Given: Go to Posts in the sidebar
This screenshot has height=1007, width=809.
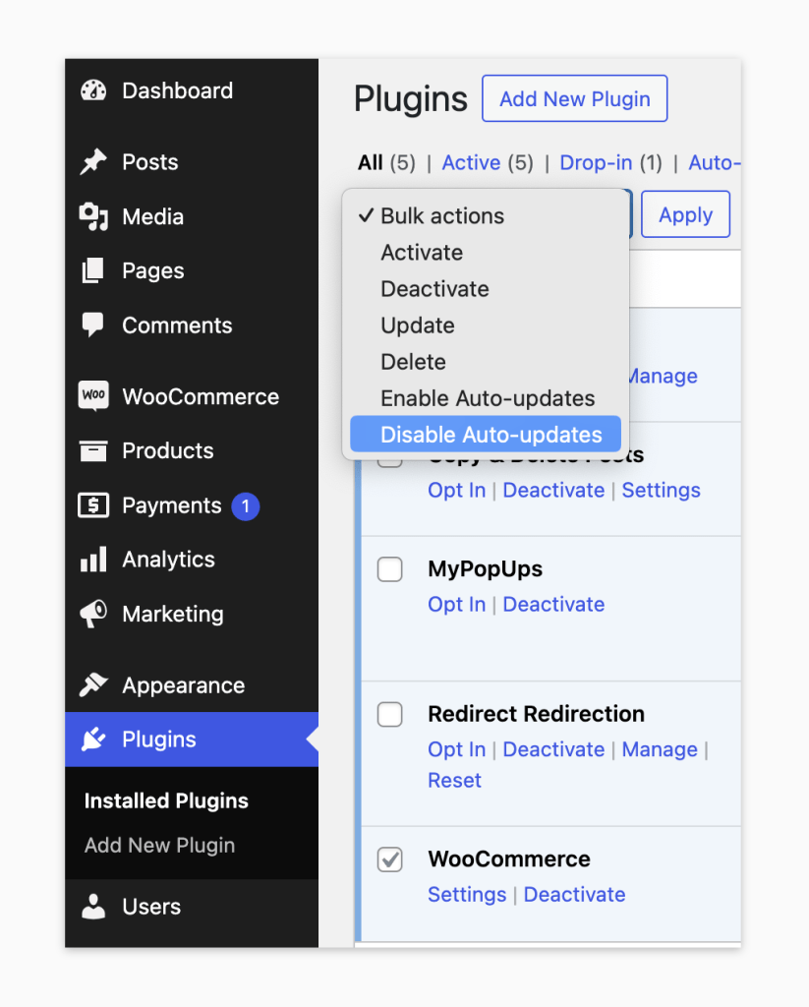Looking at the screenshot, I should (x=150, y=162).
